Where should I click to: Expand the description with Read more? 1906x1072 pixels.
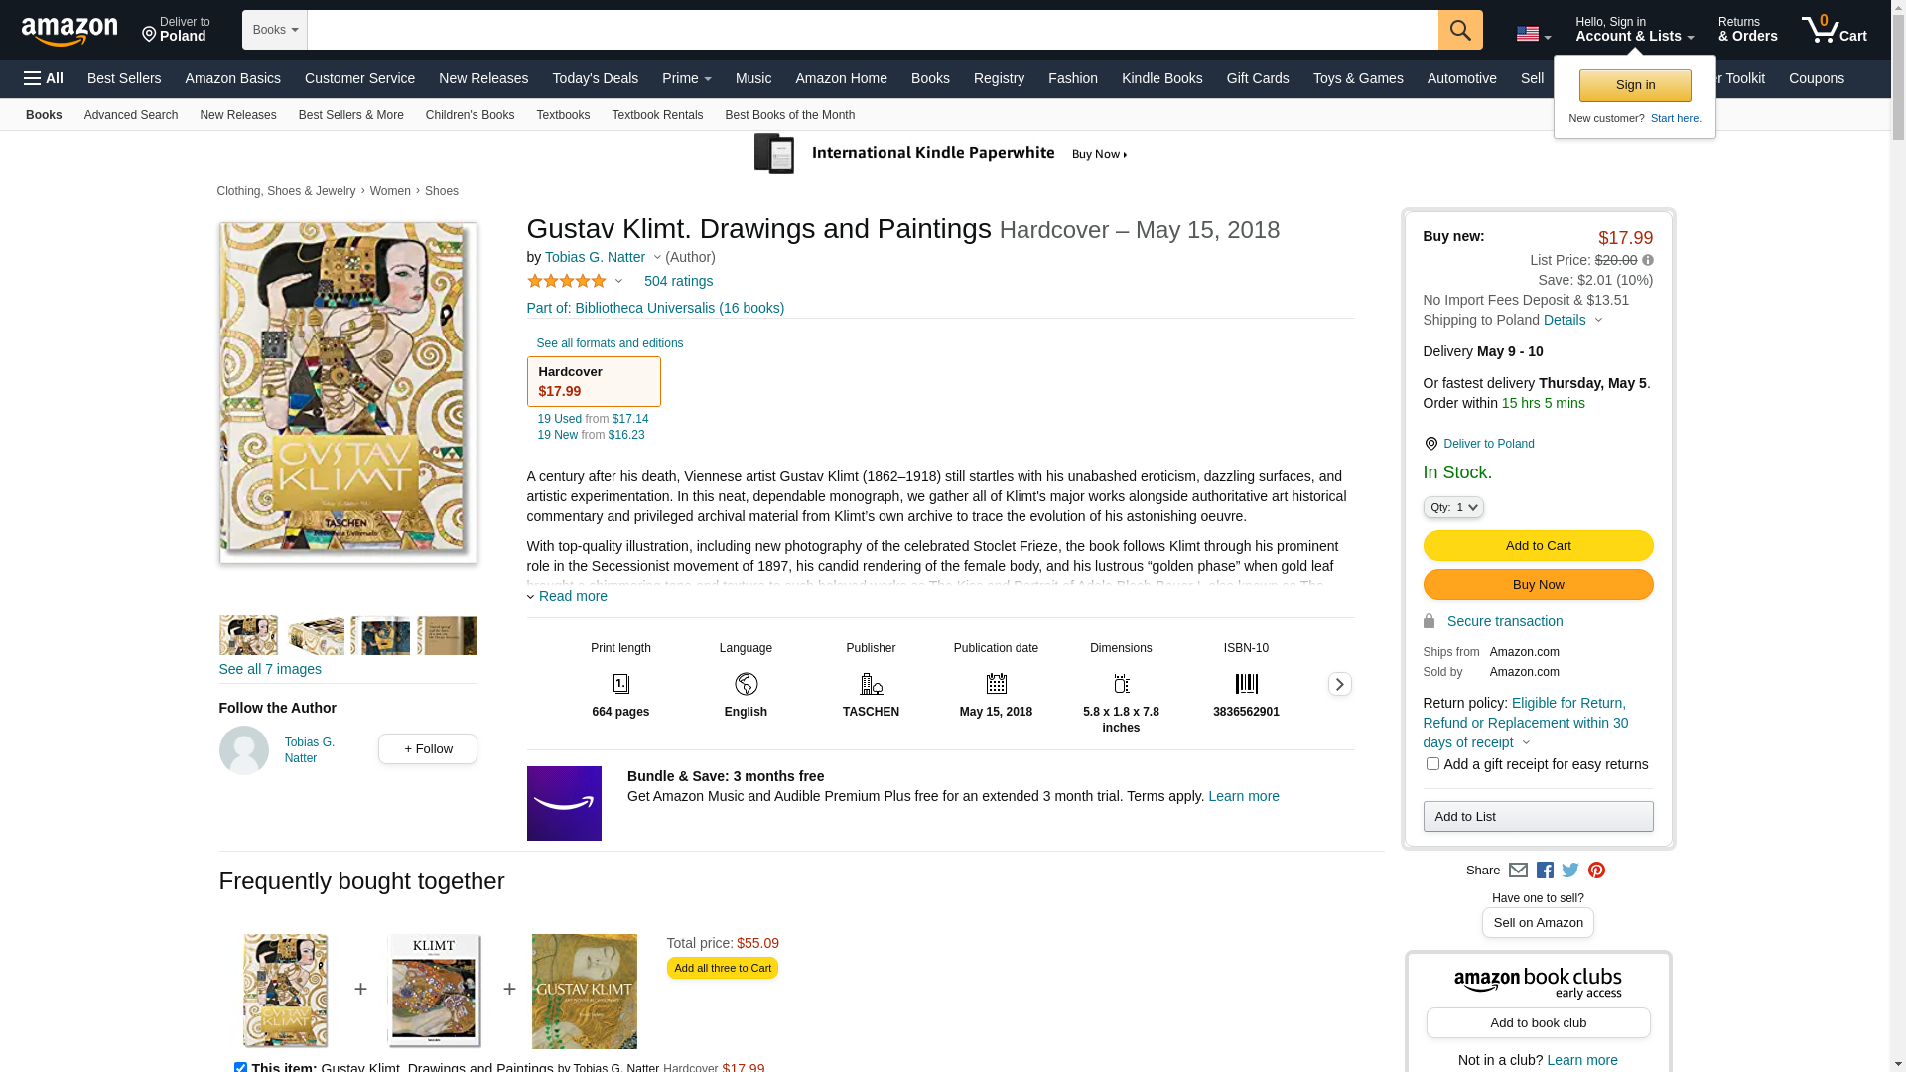pyautogui.click(x=572, y=596)
